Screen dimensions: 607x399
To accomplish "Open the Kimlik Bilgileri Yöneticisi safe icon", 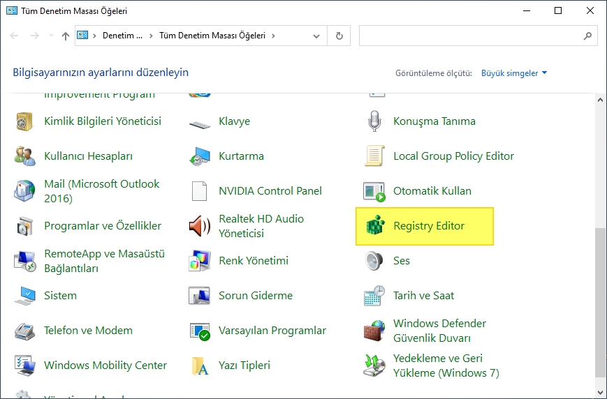I will (24, 121).
